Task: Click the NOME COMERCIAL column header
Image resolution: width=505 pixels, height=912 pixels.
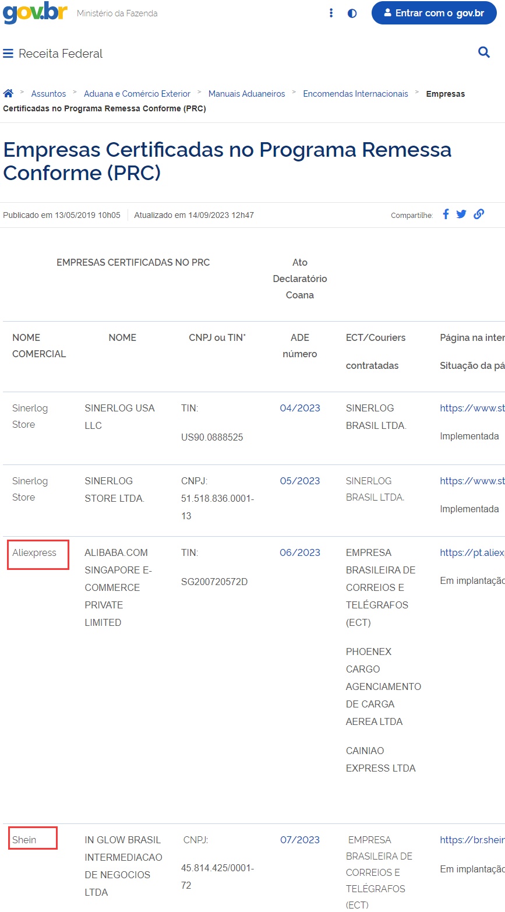Action: [39, 346]
